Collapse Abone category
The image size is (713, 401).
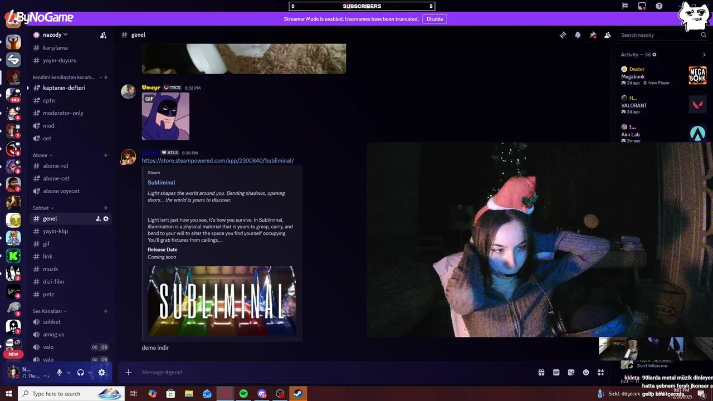tap(42, 155)
